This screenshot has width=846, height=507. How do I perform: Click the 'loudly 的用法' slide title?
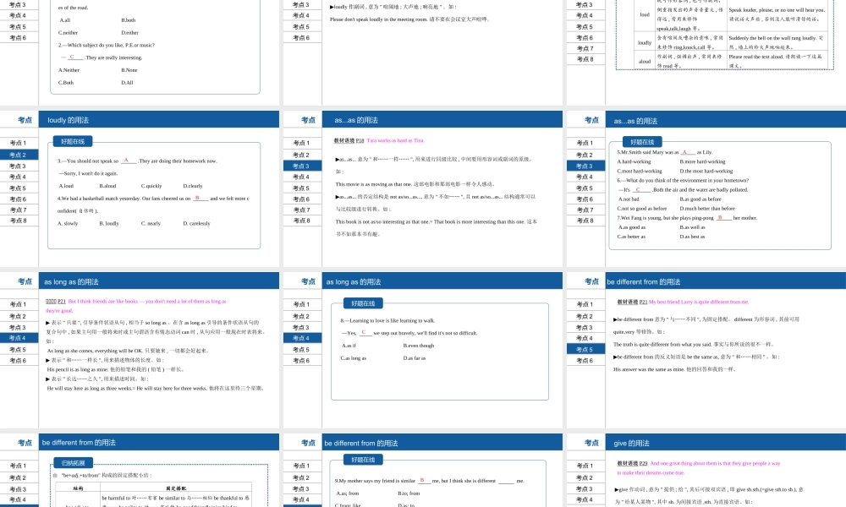tap(68, 120)
